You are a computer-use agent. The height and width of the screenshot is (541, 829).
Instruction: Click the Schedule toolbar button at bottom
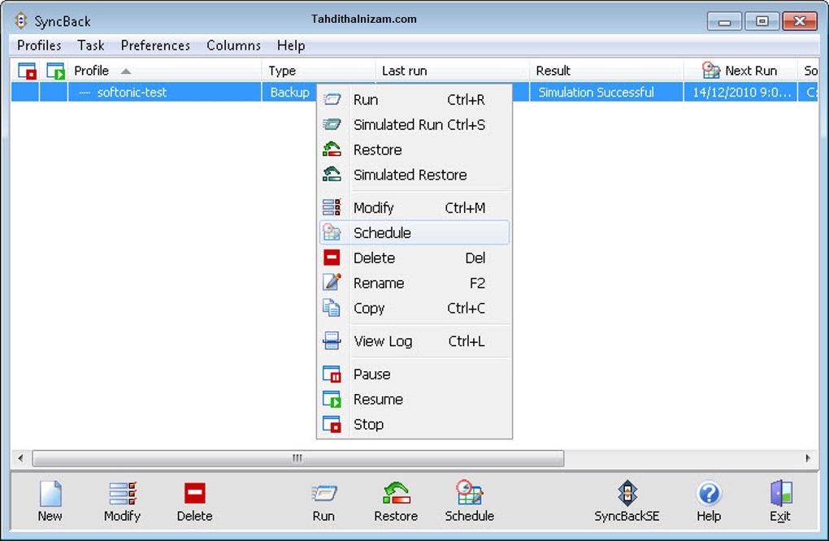tap(470, 501)
